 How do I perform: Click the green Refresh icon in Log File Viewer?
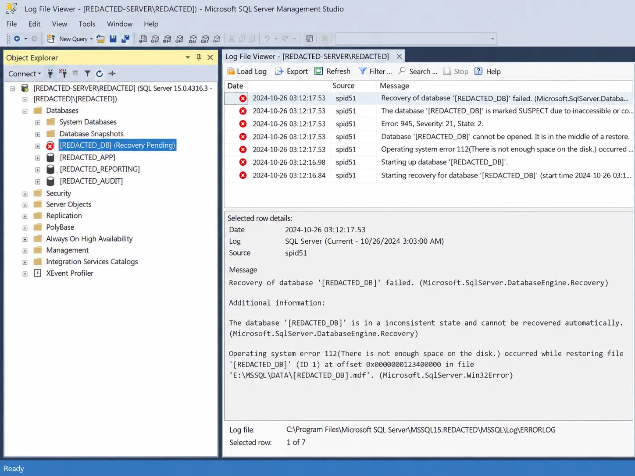pyautogui.click(x=319, y=71)
